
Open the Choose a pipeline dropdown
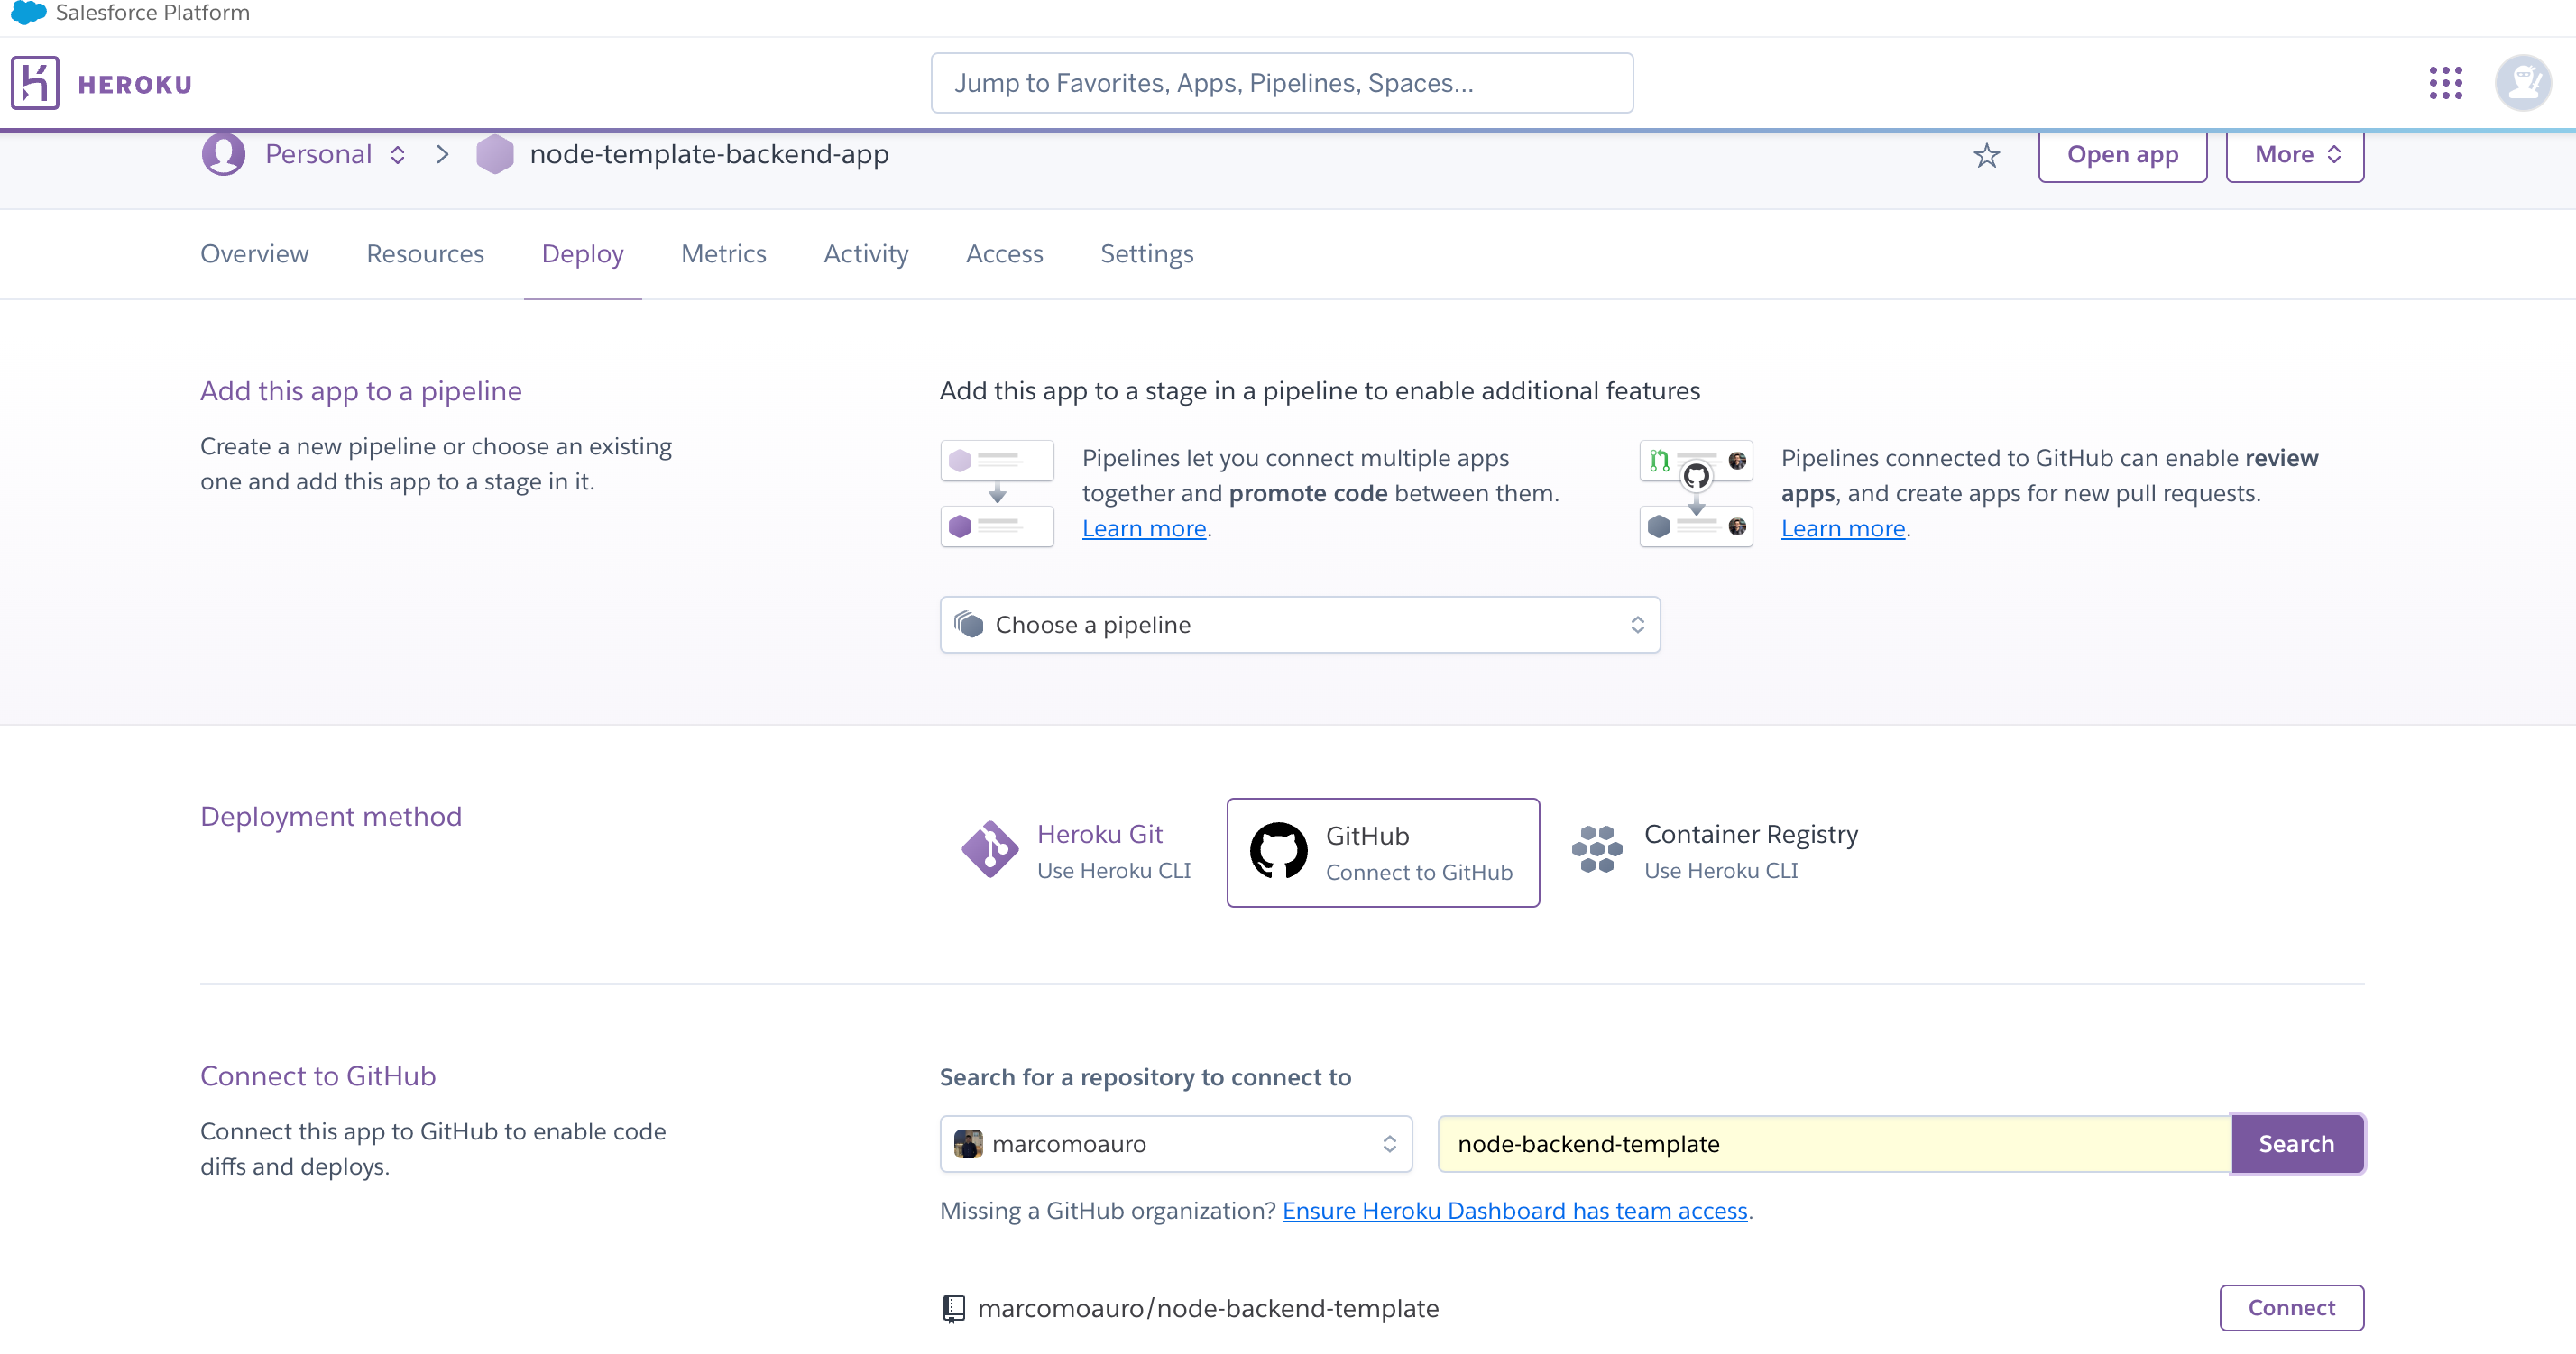(x=1300, y=626)
